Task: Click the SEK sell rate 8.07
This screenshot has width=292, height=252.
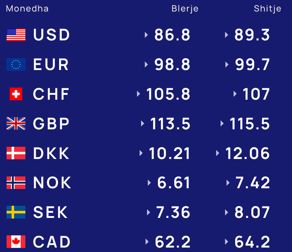Action: tap(252, 212)
